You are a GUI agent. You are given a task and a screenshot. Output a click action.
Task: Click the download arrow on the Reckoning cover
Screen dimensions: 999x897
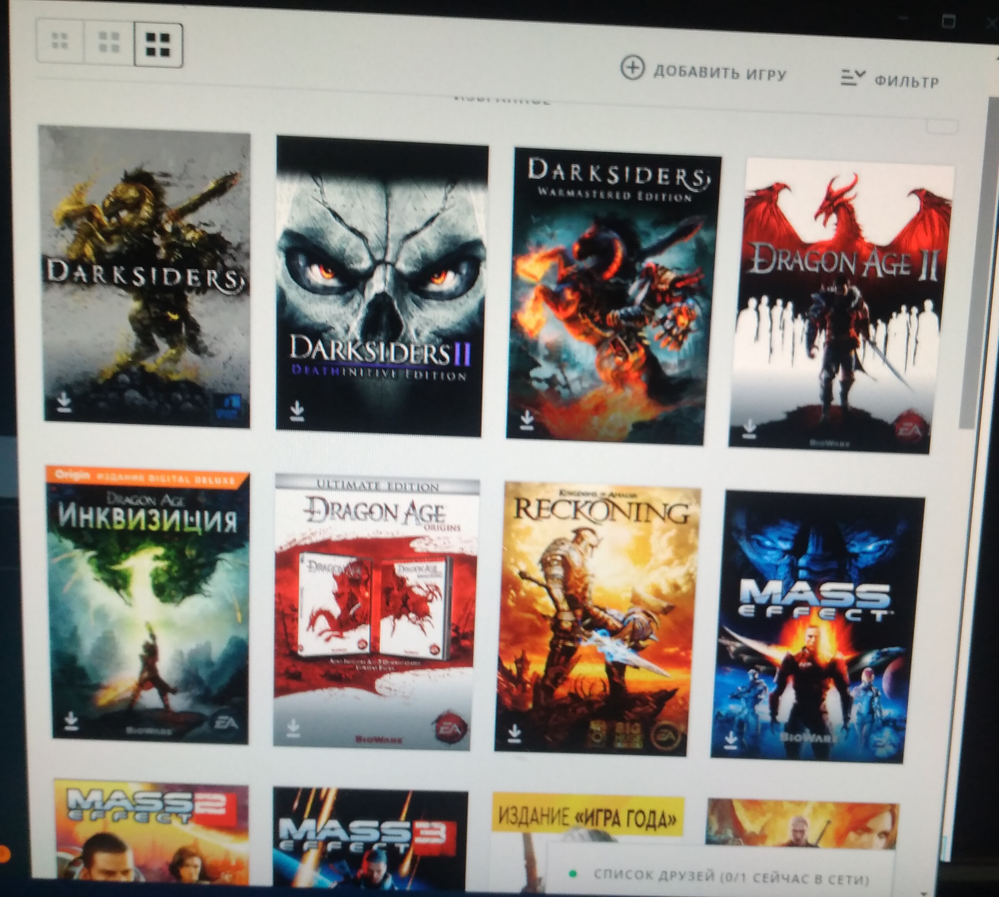click(x=514, y=733)
